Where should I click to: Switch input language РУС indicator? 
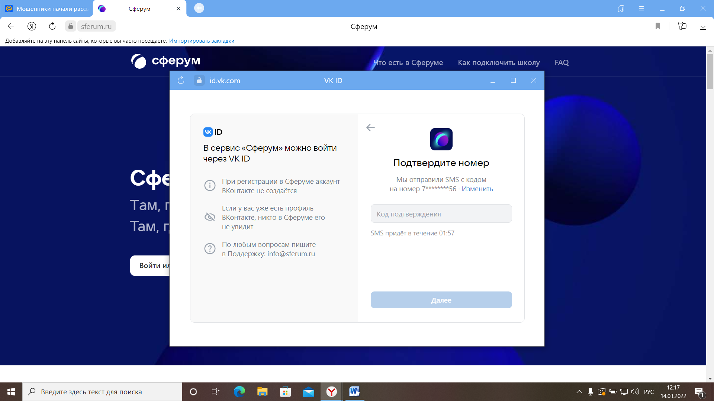coord(649,392)
